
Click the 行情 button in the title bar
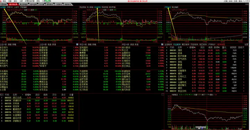(226, 1)
